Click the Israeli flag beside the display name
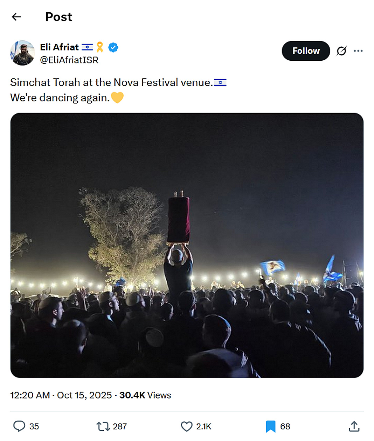This screenshot has height=441, width=374. (87, 47)
